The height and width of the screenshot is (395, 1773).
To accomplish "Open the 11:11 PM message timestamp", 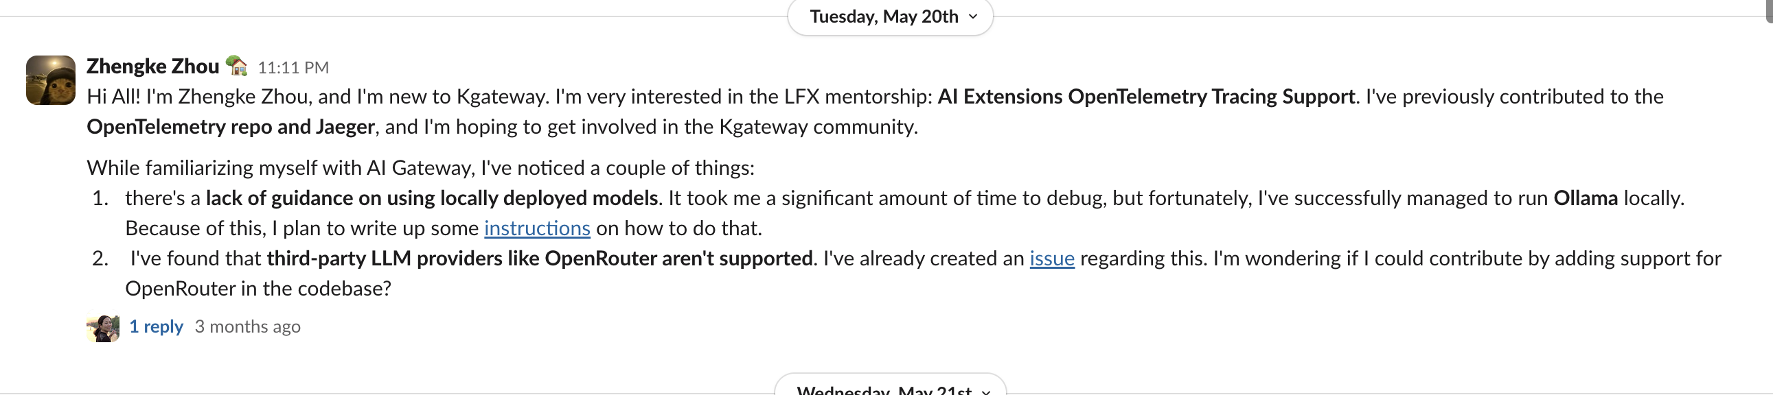I will [293, 67].
